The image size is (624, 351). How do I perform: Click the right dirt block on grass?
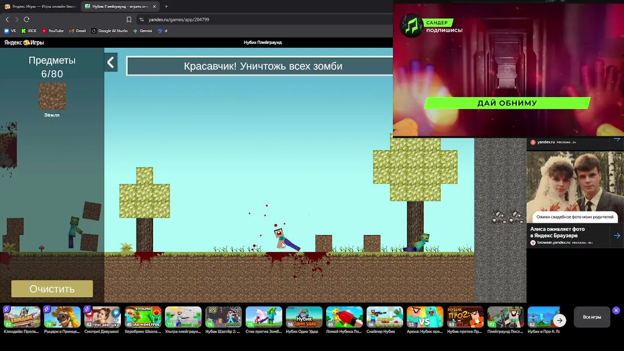point(372,243)
